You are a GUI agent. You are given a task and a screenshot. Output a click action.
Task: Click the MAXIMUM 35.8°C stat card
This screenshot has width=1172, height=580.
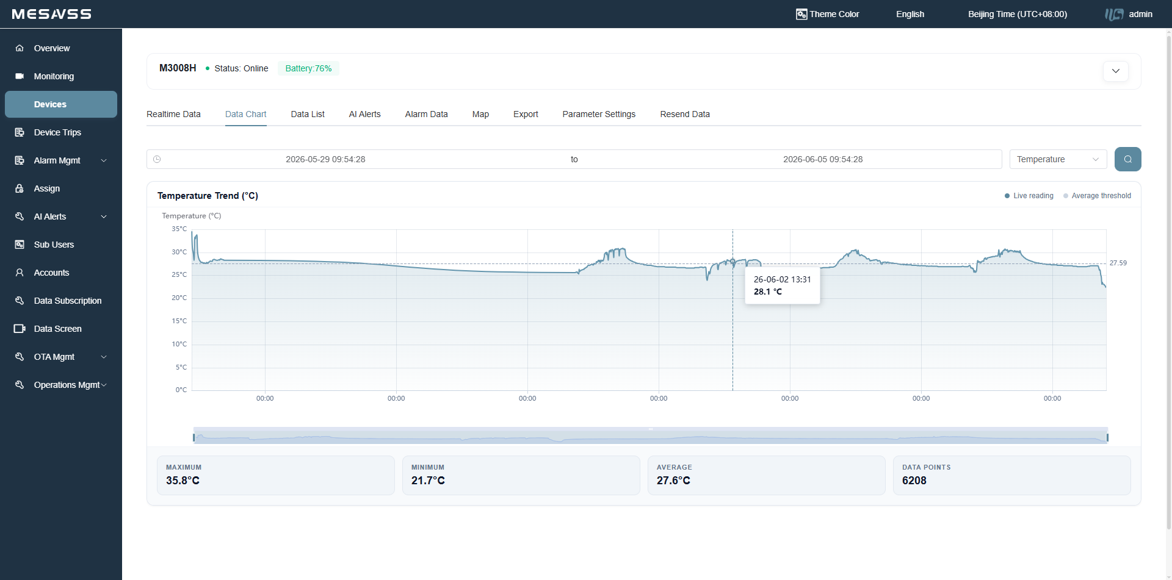click(x=276, y=475)
